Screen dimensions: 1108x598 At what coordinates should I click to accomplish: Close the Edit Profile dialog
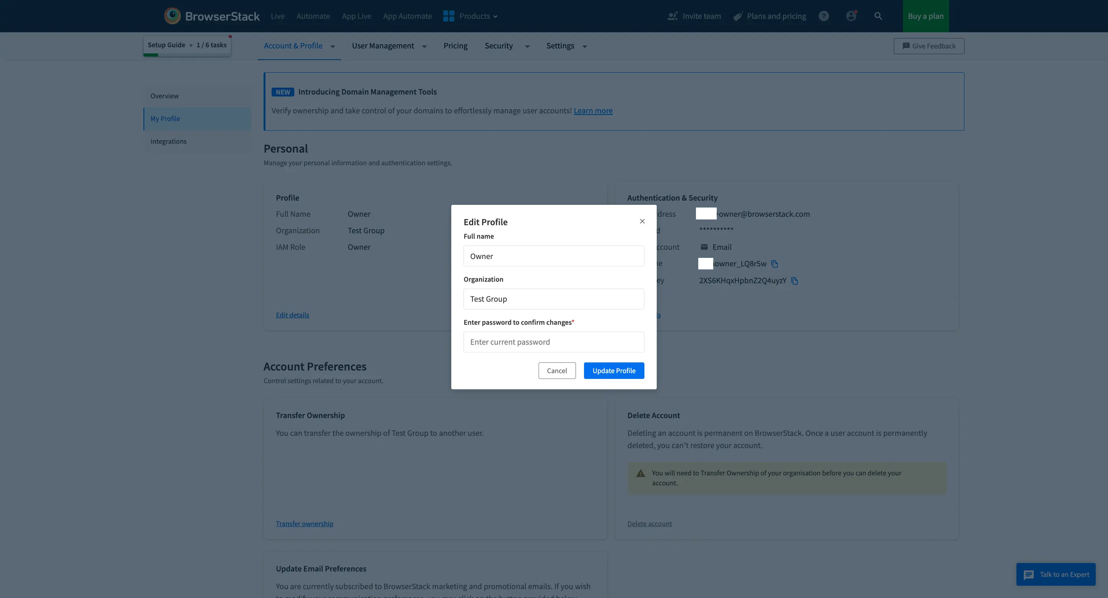coord(642,221)
